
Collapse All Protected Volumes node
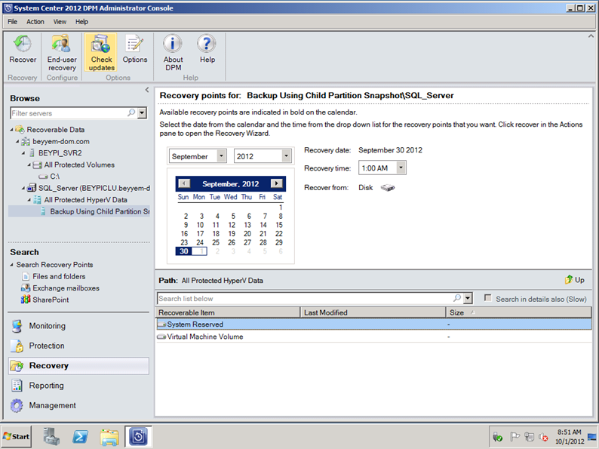click(29, 165)
